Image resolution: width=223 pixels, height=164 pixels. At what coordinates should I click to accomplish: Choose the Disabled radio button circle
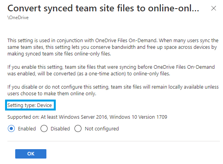pyautogui.click(x=44, y=128)
